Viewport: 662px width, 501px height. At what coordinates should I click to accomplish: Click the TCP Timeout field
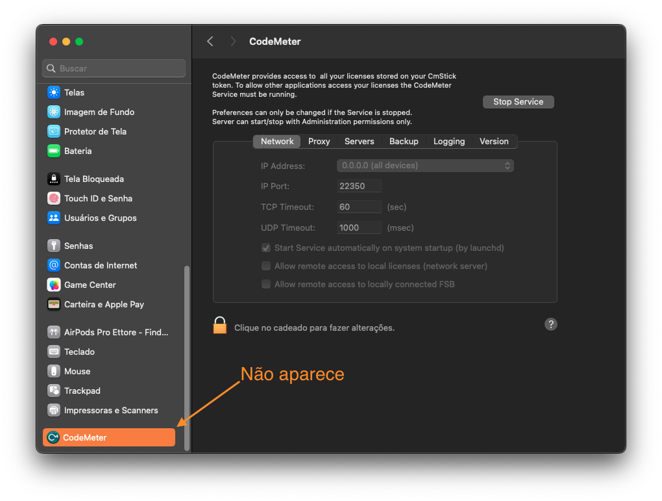tap(360, 207)
